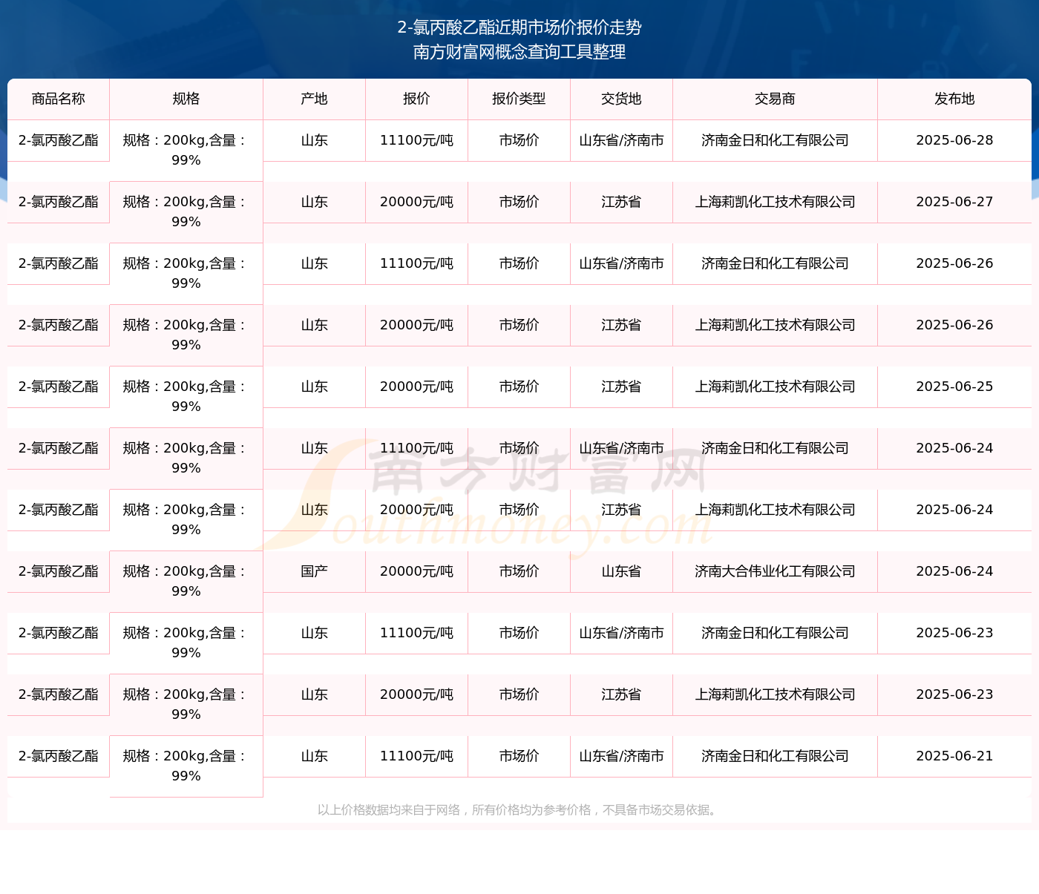Click 11100元/吨 price in 2025-06-28 row
The width and height of the screenshot is (1039, 894).
[x=417, y=140]
